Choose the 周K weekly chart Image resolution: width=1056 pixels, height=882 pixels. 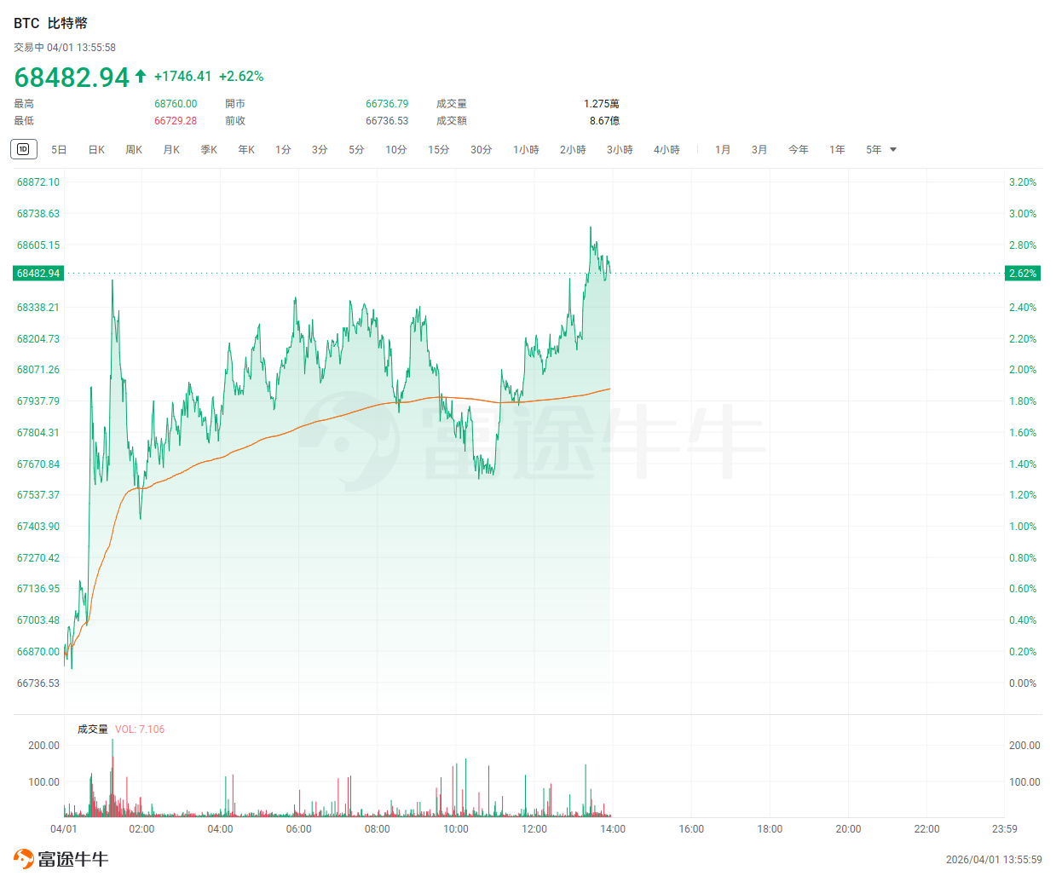point(134,150)
